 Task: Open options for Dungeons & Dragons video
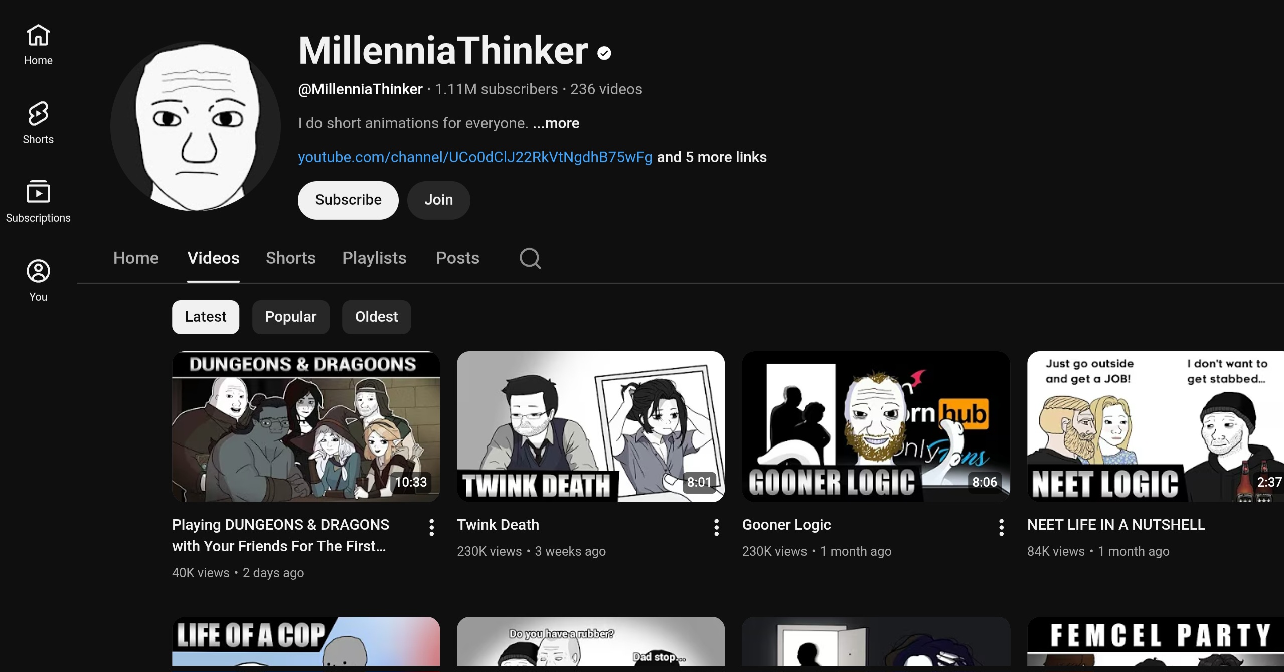tap(431, 527)
